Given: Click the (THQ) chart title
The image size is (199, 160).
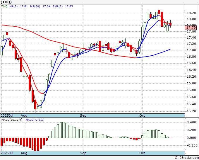Looking at the screenshot, I should point(6,2).
